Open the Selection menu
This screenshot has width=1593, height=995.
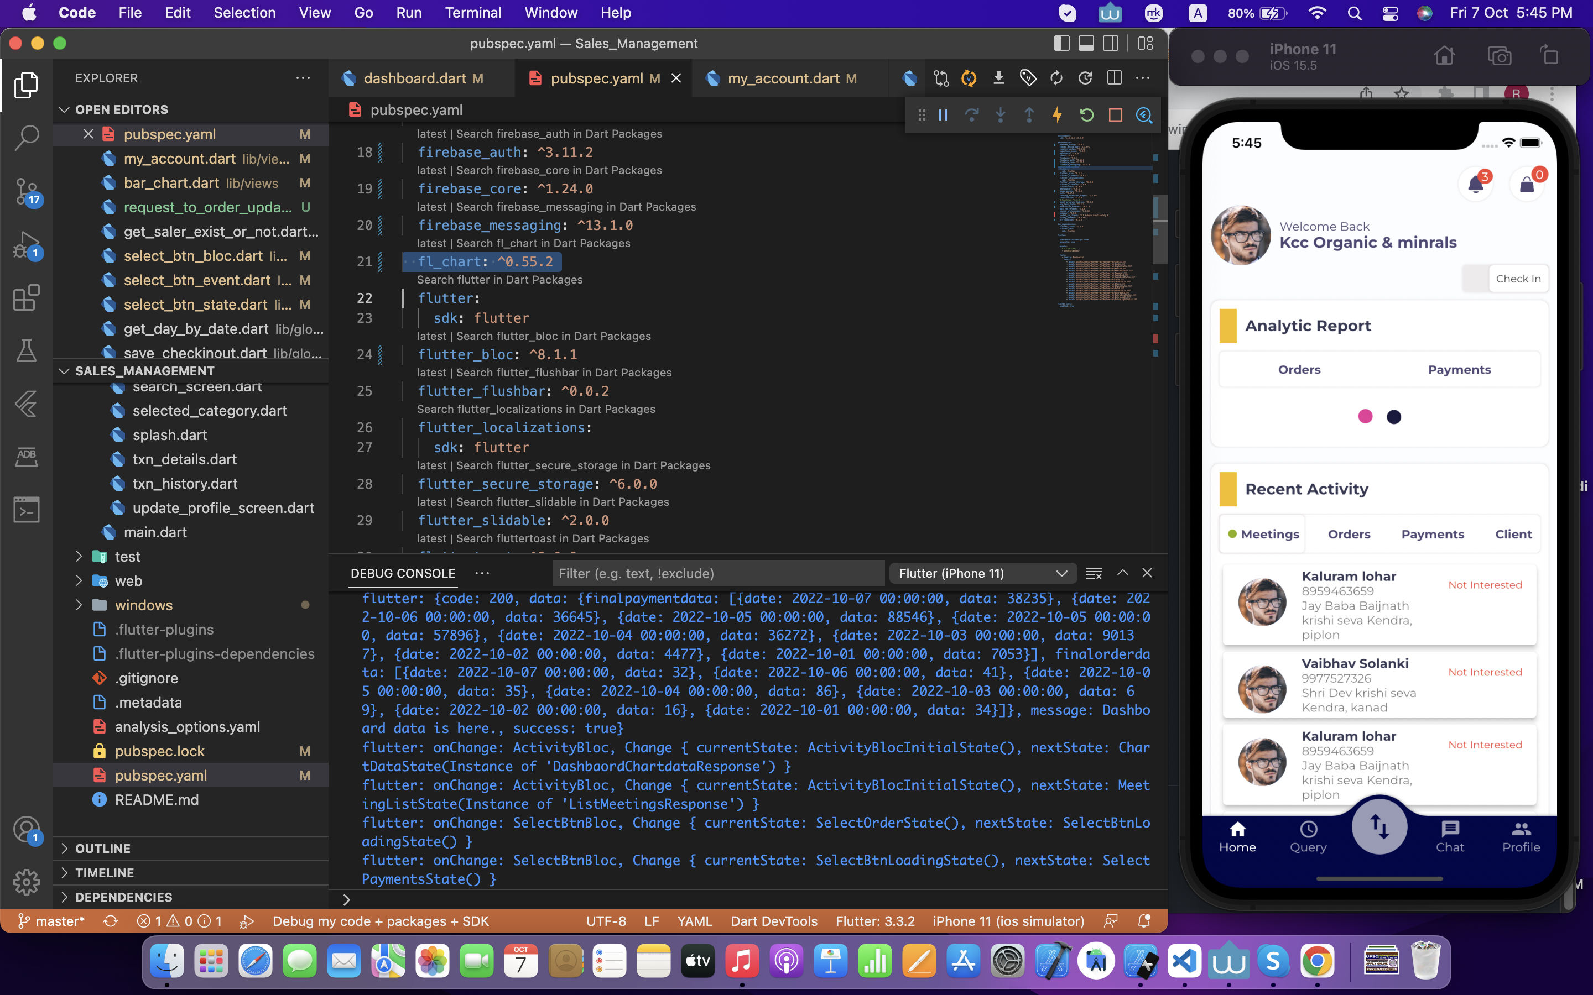244,13
